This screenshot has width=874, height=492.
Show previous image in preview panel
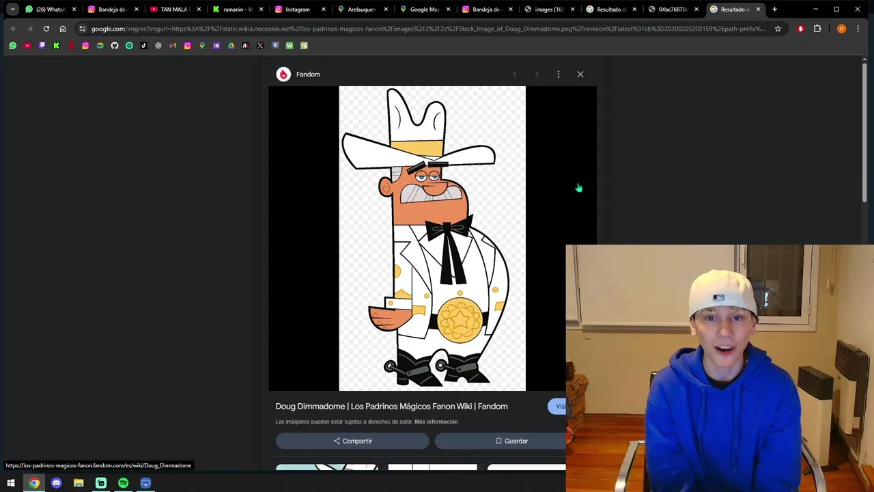point(515,74)
